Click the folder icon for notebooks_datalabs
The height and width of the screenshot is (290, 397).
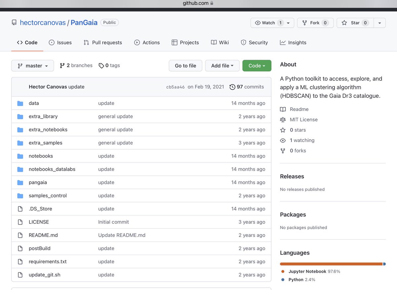point(20,169)
